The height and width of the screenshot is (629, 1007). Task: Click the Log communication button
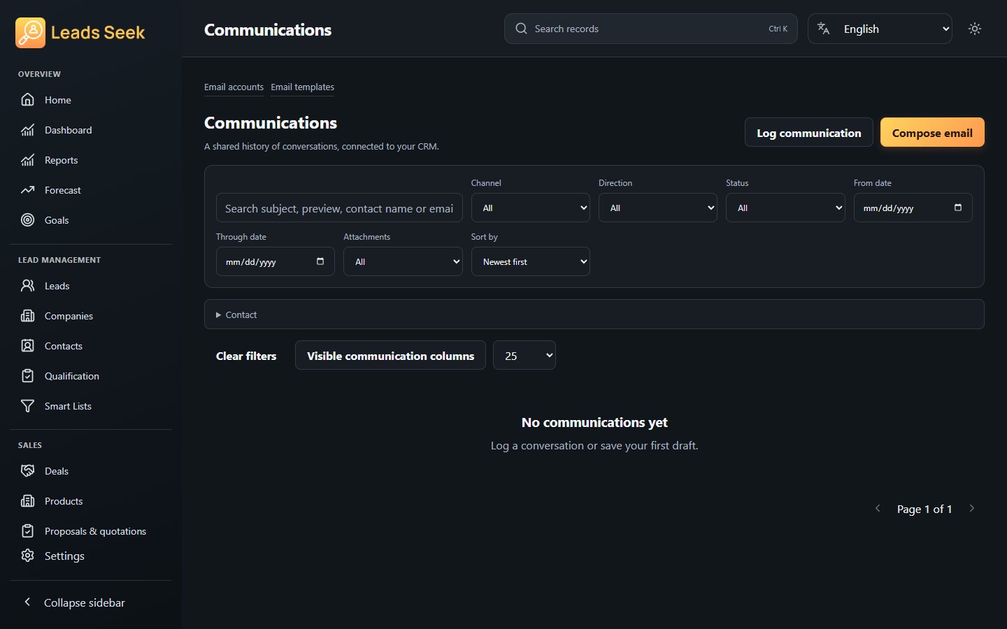click(809, 133)
